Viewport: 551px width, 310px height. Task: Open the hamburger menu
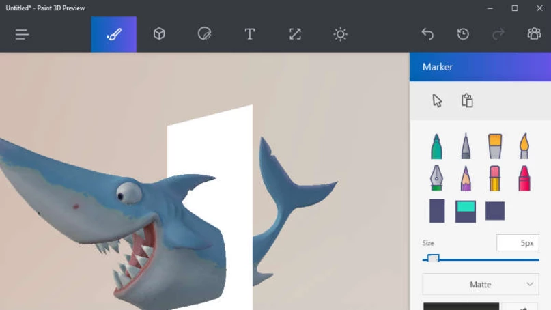coord(22,34)
